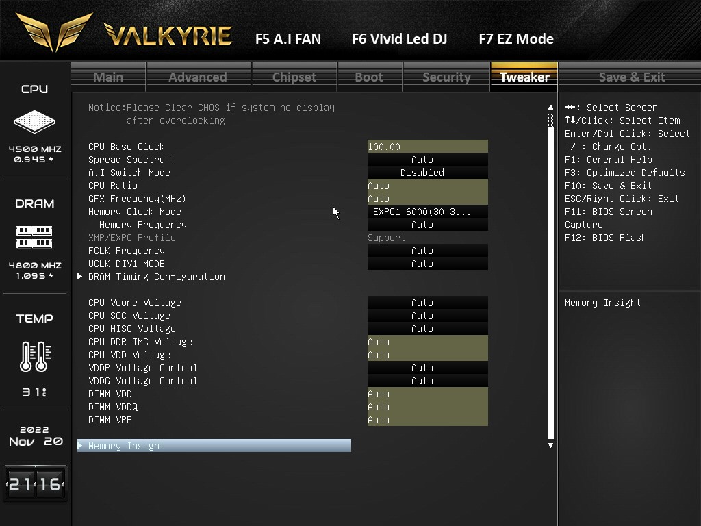
Task: Open F6 Vivid Led DJ
Action: click(x=399, y=39)
